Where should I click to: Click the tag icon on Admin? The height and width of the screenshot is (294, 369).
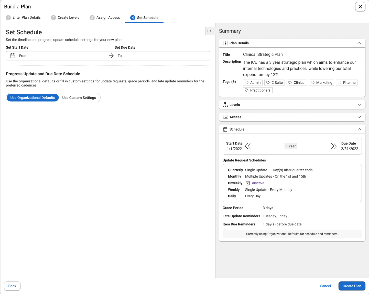coord(247,83)
